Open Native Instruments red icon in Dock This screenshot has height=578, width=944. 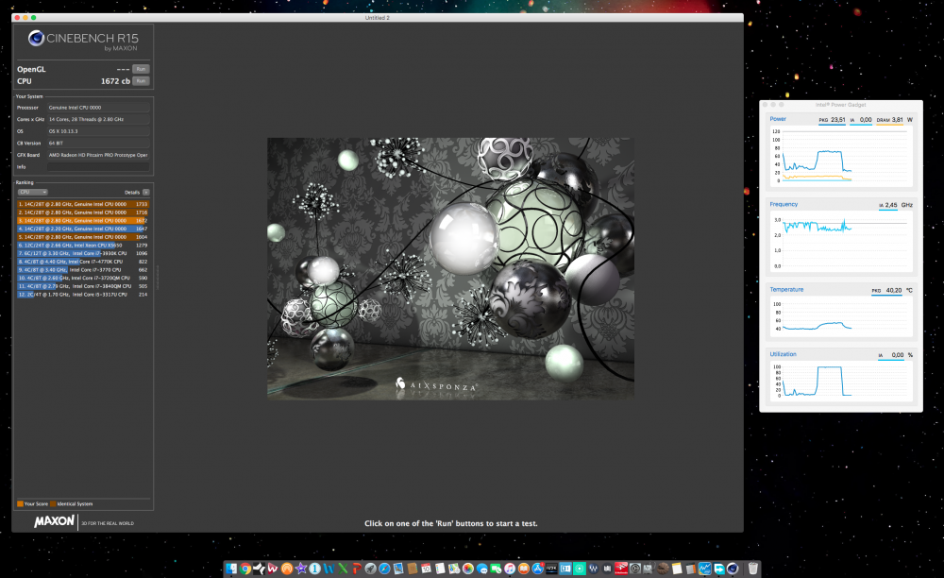621,569
